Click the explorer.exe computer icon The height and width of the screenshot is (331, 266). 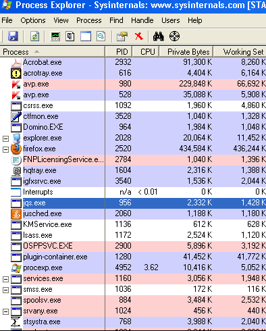click(16, 138)
